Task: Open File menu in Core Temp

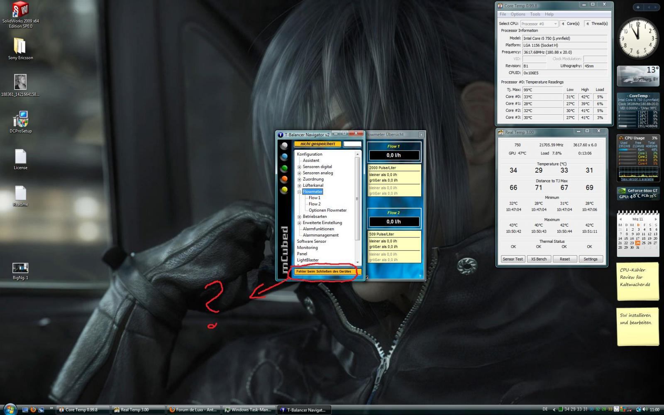Action: coord(503,14)
